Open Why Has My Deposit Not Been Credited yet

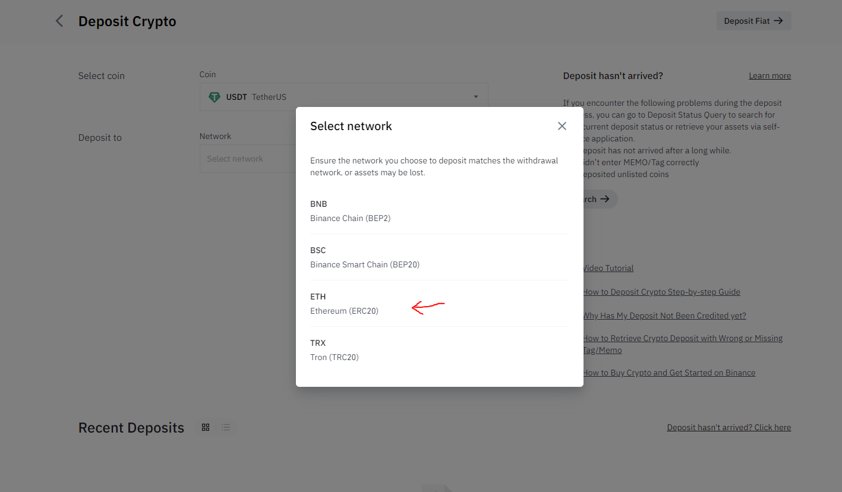(x=664, y=316)
